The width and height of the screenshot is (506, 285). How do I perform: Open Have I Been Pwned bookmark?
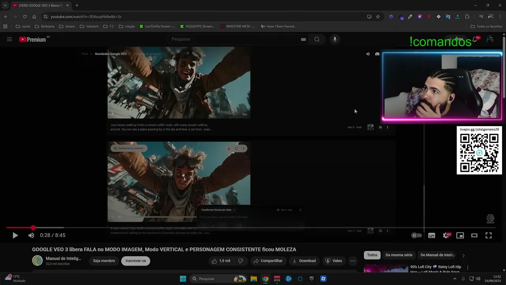click(279, 27)
